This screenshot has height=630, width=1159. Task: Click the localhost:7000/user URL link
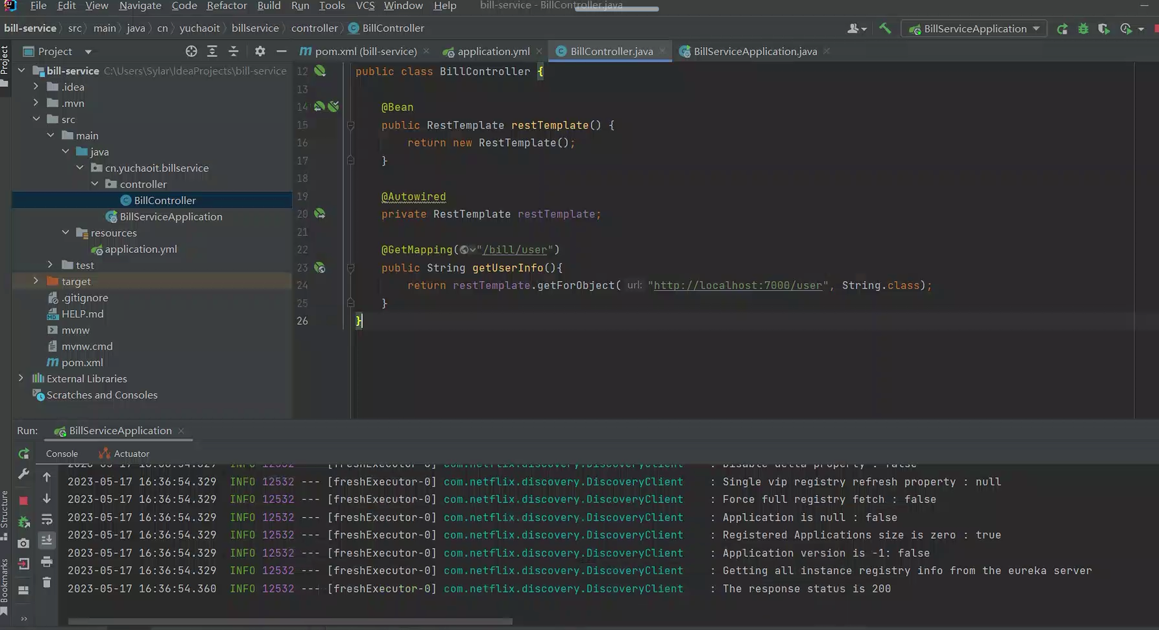737,285
